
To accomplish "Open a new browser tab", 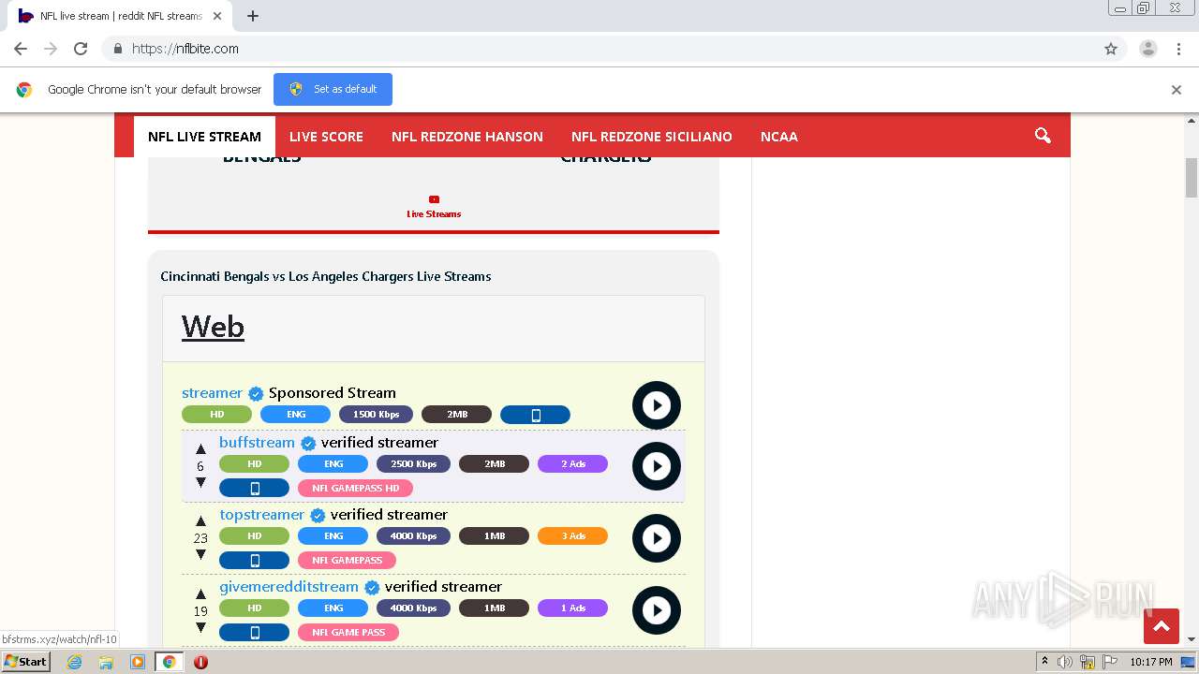I will [253, 16].
